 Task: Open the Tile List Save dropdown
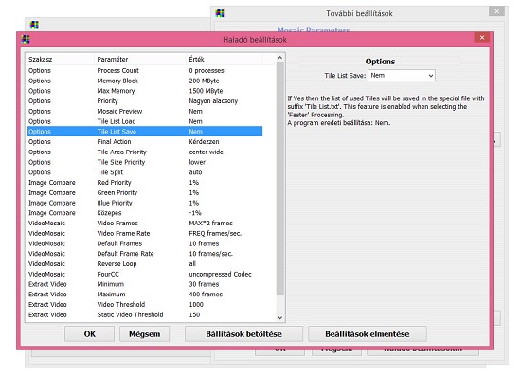[x=402, y=76]
